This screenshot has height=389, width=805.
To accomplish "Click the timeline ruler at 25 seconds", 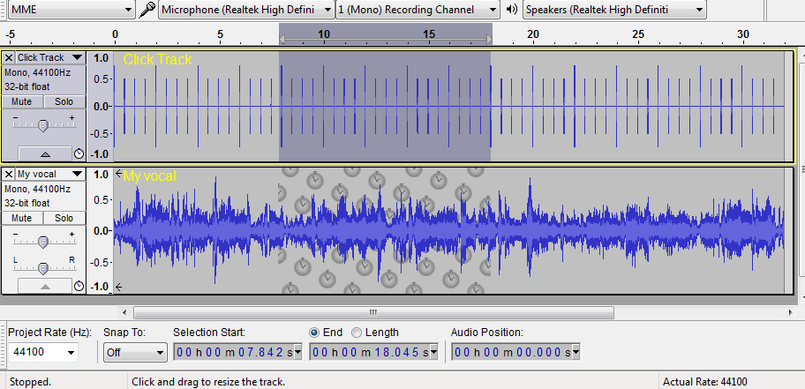I will 637,35.
